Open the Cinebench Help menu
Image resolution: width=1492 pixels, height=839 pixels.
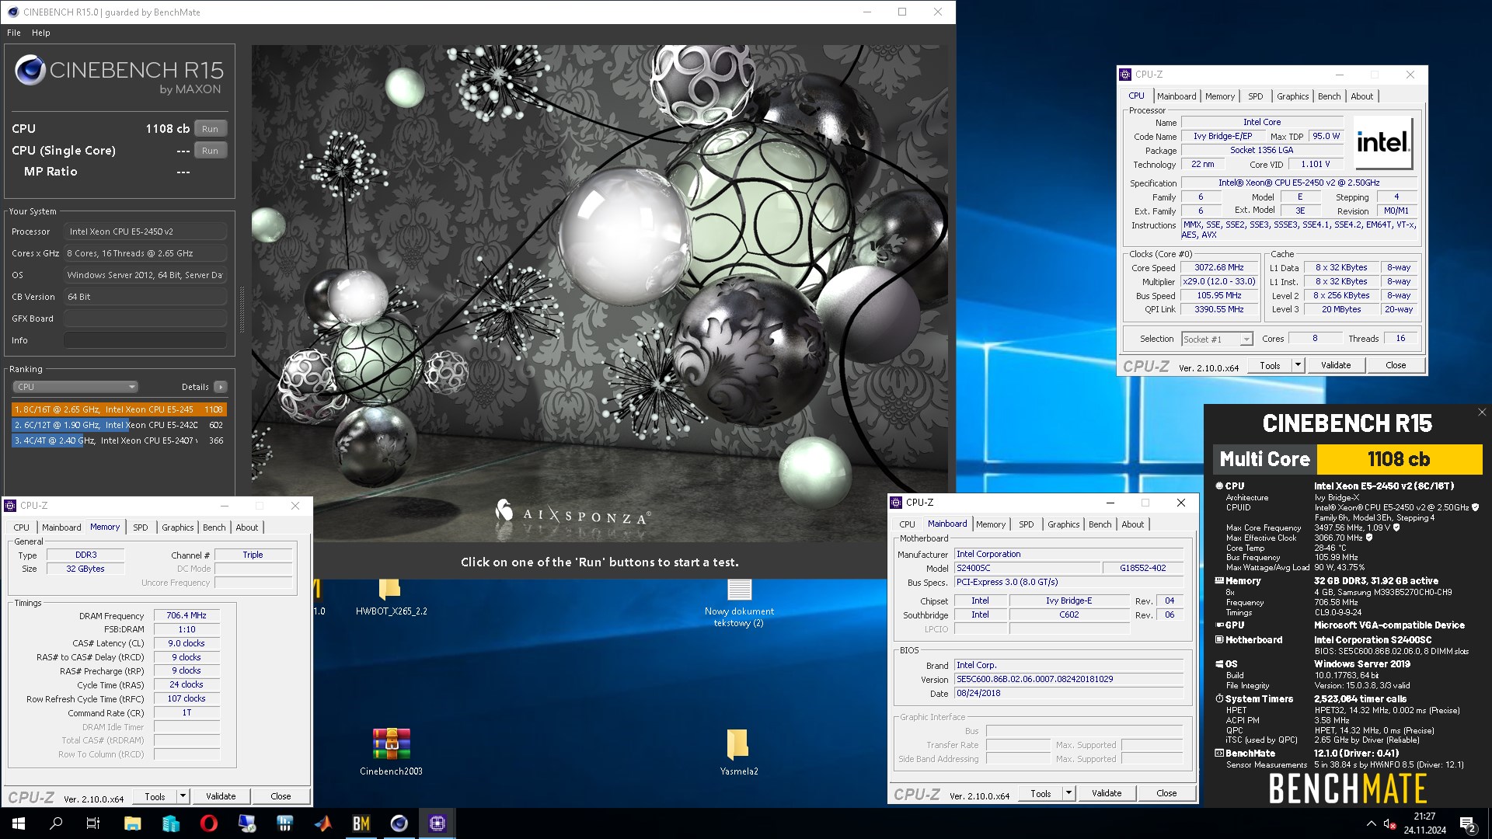coord(41,33)
